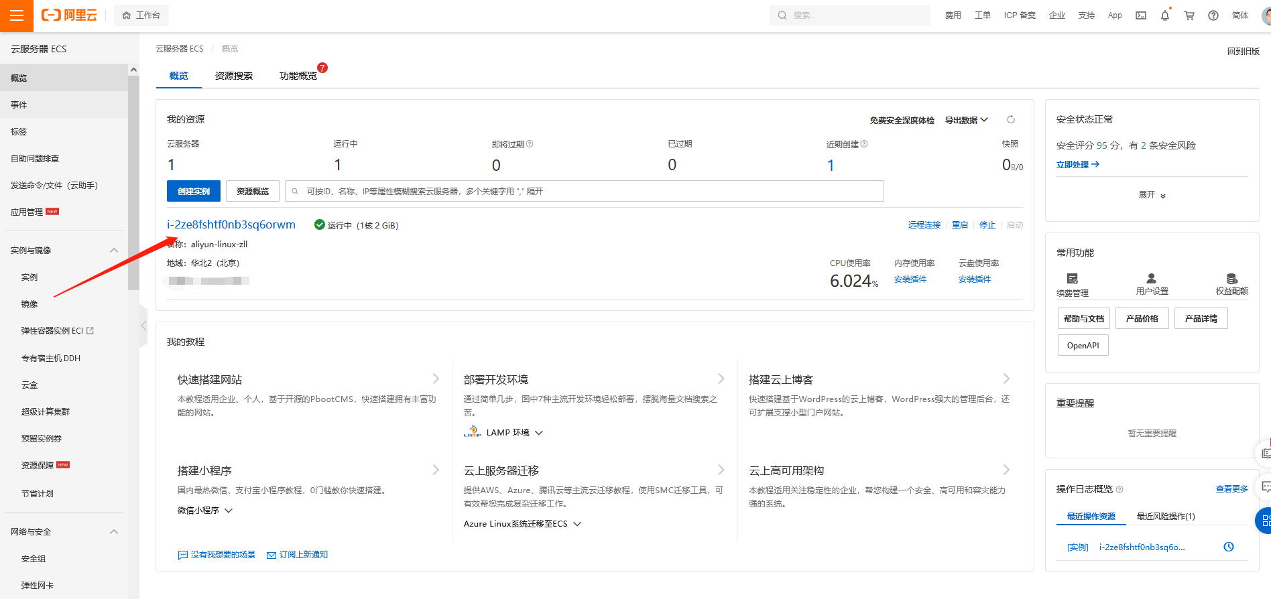Click 重启 for the instance
The image size is (1271, 599).
960,224
